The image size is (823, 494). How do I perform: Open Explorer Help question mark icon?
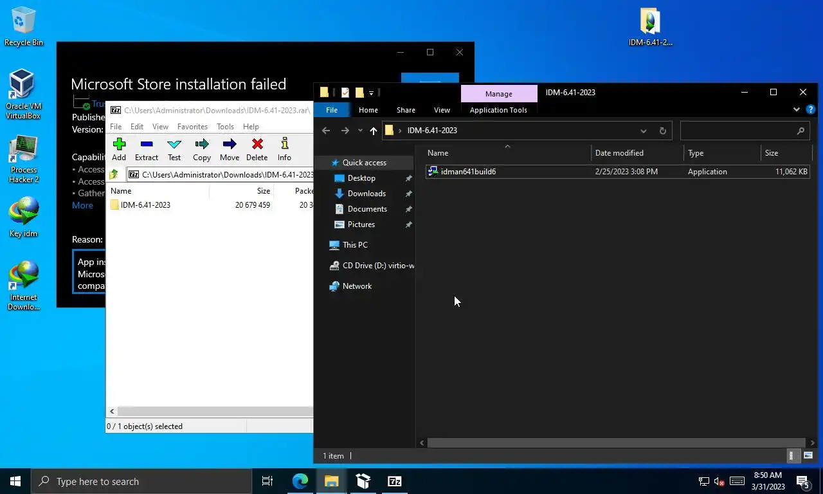click(x=810, y=110)
